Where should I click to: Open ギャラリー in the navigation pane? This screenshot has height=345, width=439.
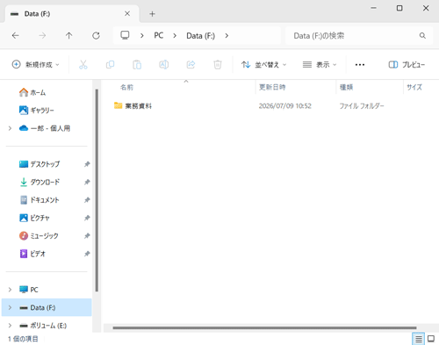click(37, 111)
